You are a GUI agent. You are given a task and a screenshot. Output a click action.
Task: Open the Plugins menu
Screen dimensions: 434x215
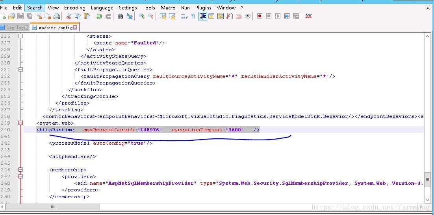[x=203, y=7]
